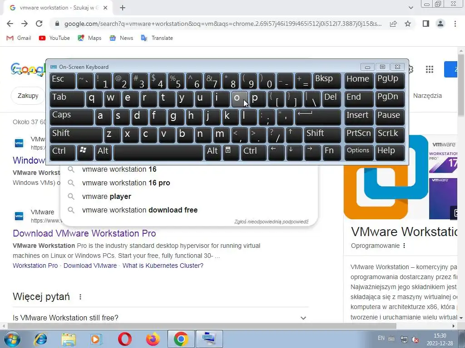The height and width of the screenshot is (348, 465).
Task: Open Download VMware Workstation Pro result
Action: coord(84,233)
